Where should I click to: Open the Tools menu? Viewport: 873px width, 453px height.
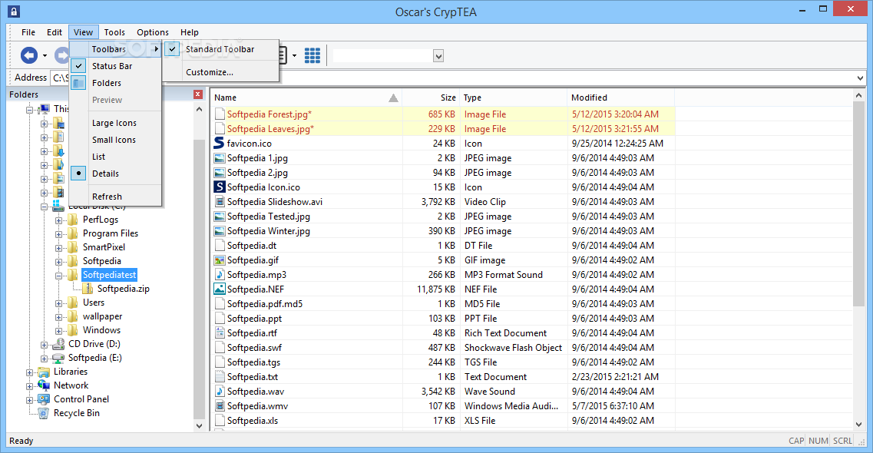(x=114, y=32)
